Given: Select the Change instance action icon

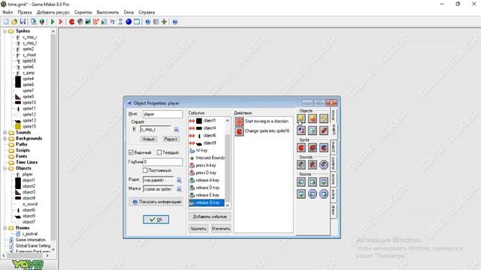Looking at the screenshot, I should (x=301, y=130).
